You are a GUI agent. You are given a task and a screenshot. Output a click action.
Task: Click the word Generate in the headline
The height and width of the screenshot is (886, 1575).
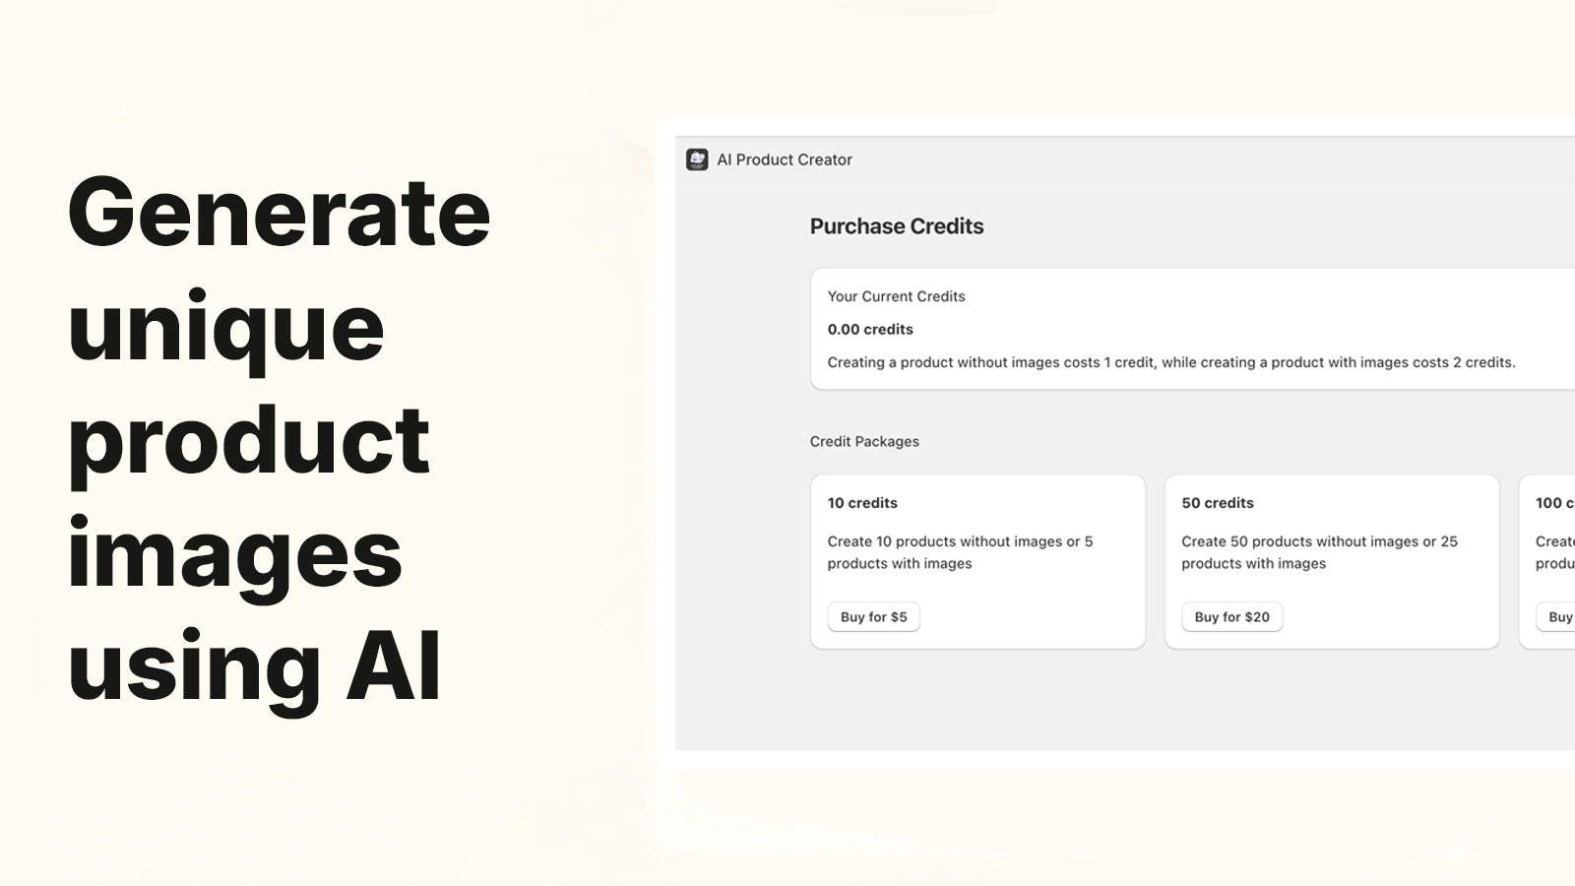tap(279, 212)
